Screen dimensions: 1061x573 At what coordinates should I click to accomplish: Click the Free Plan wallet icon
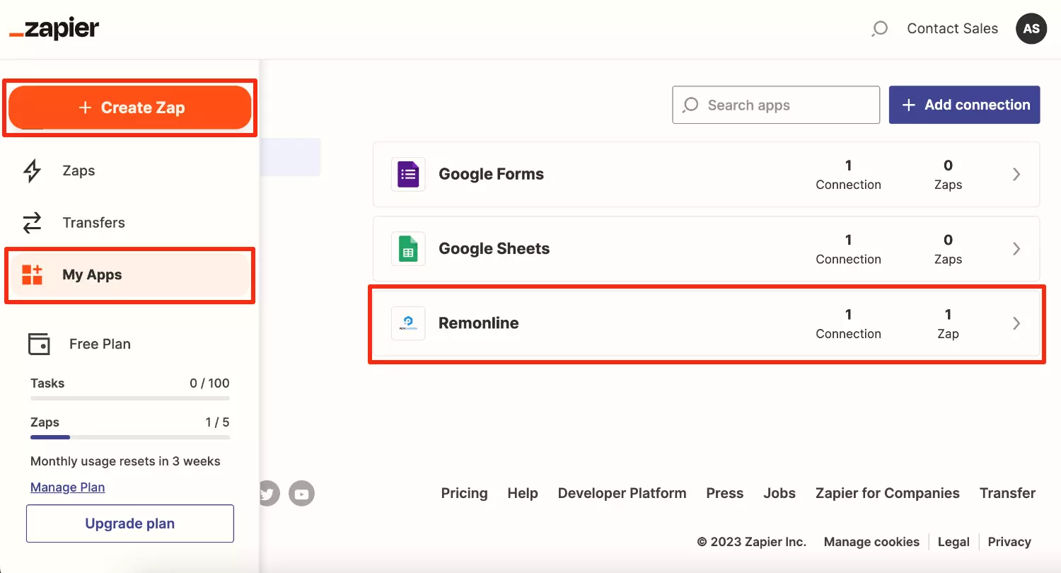(x=39, y=344)
